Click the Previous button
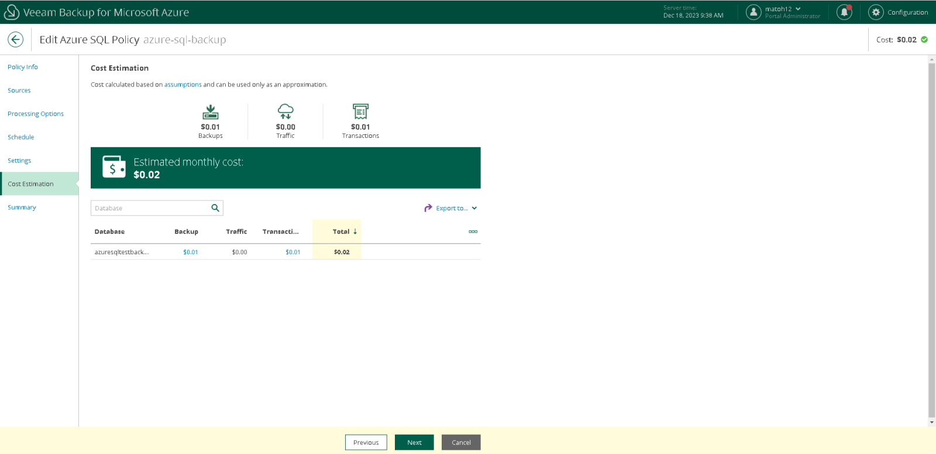Image resolution: width=936 pixels, height=454 pixels. click(366, 442)
